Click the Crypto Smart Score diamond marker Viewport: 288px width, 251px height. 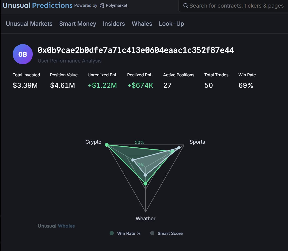point(133,160)
